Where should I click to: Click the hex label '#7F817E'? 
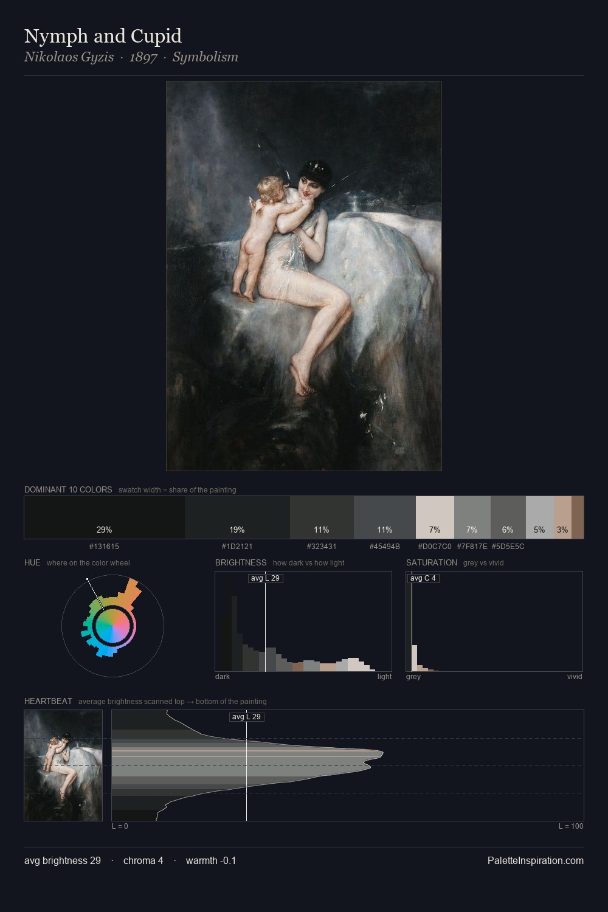coord(472,547)
